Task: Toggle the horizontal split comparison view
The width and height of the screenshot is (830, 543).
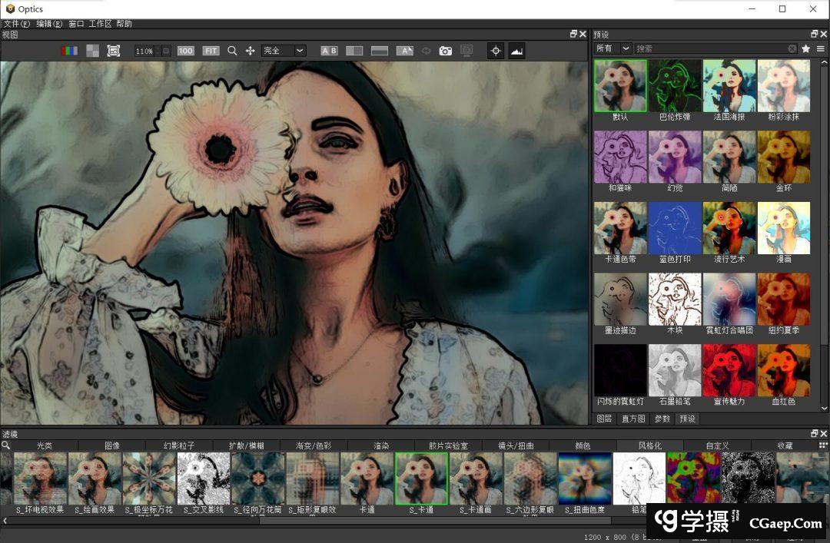Action: [380, 51]
